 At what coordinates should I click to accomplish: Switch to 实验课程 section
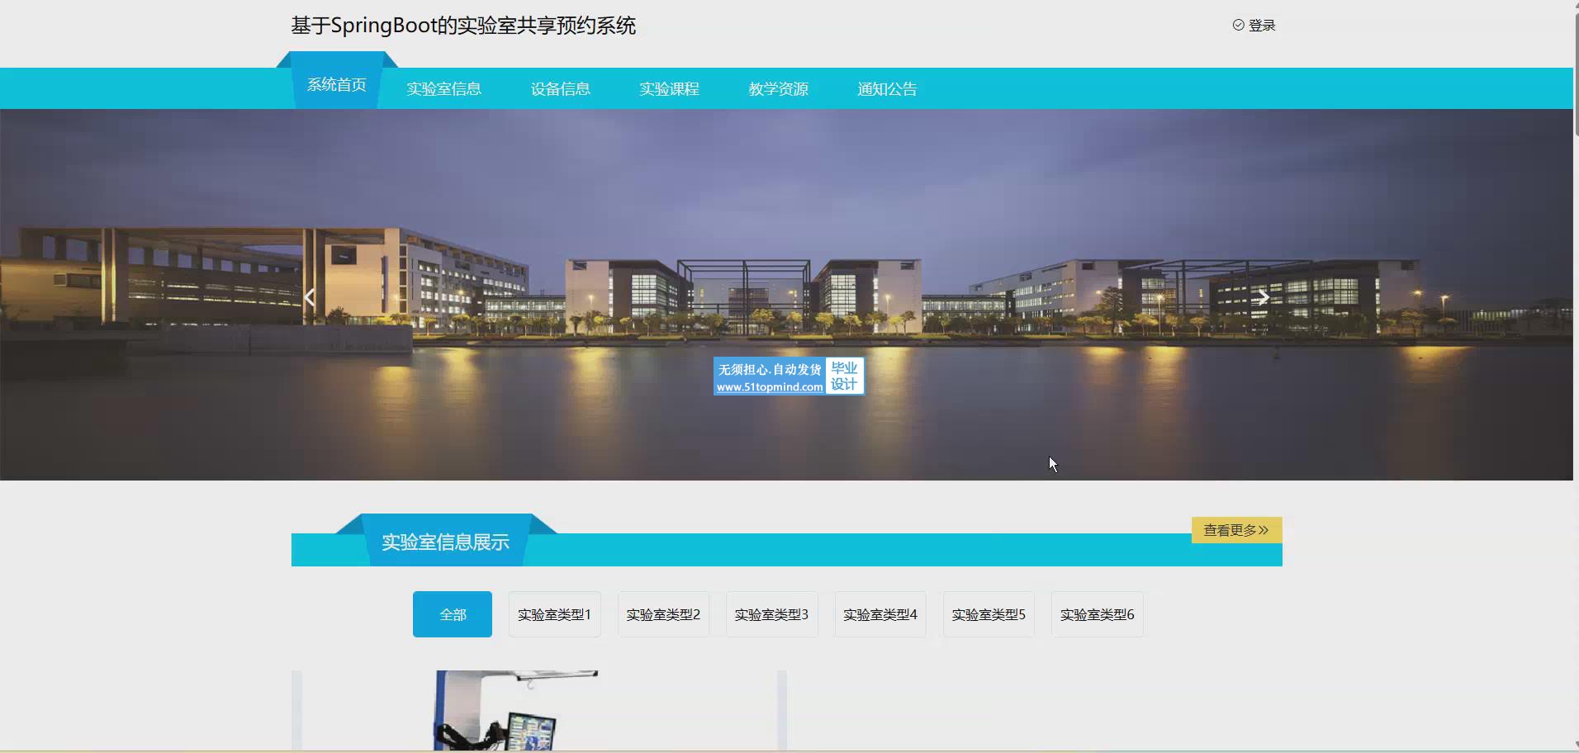pyautogui.click(x=669, y=89)
